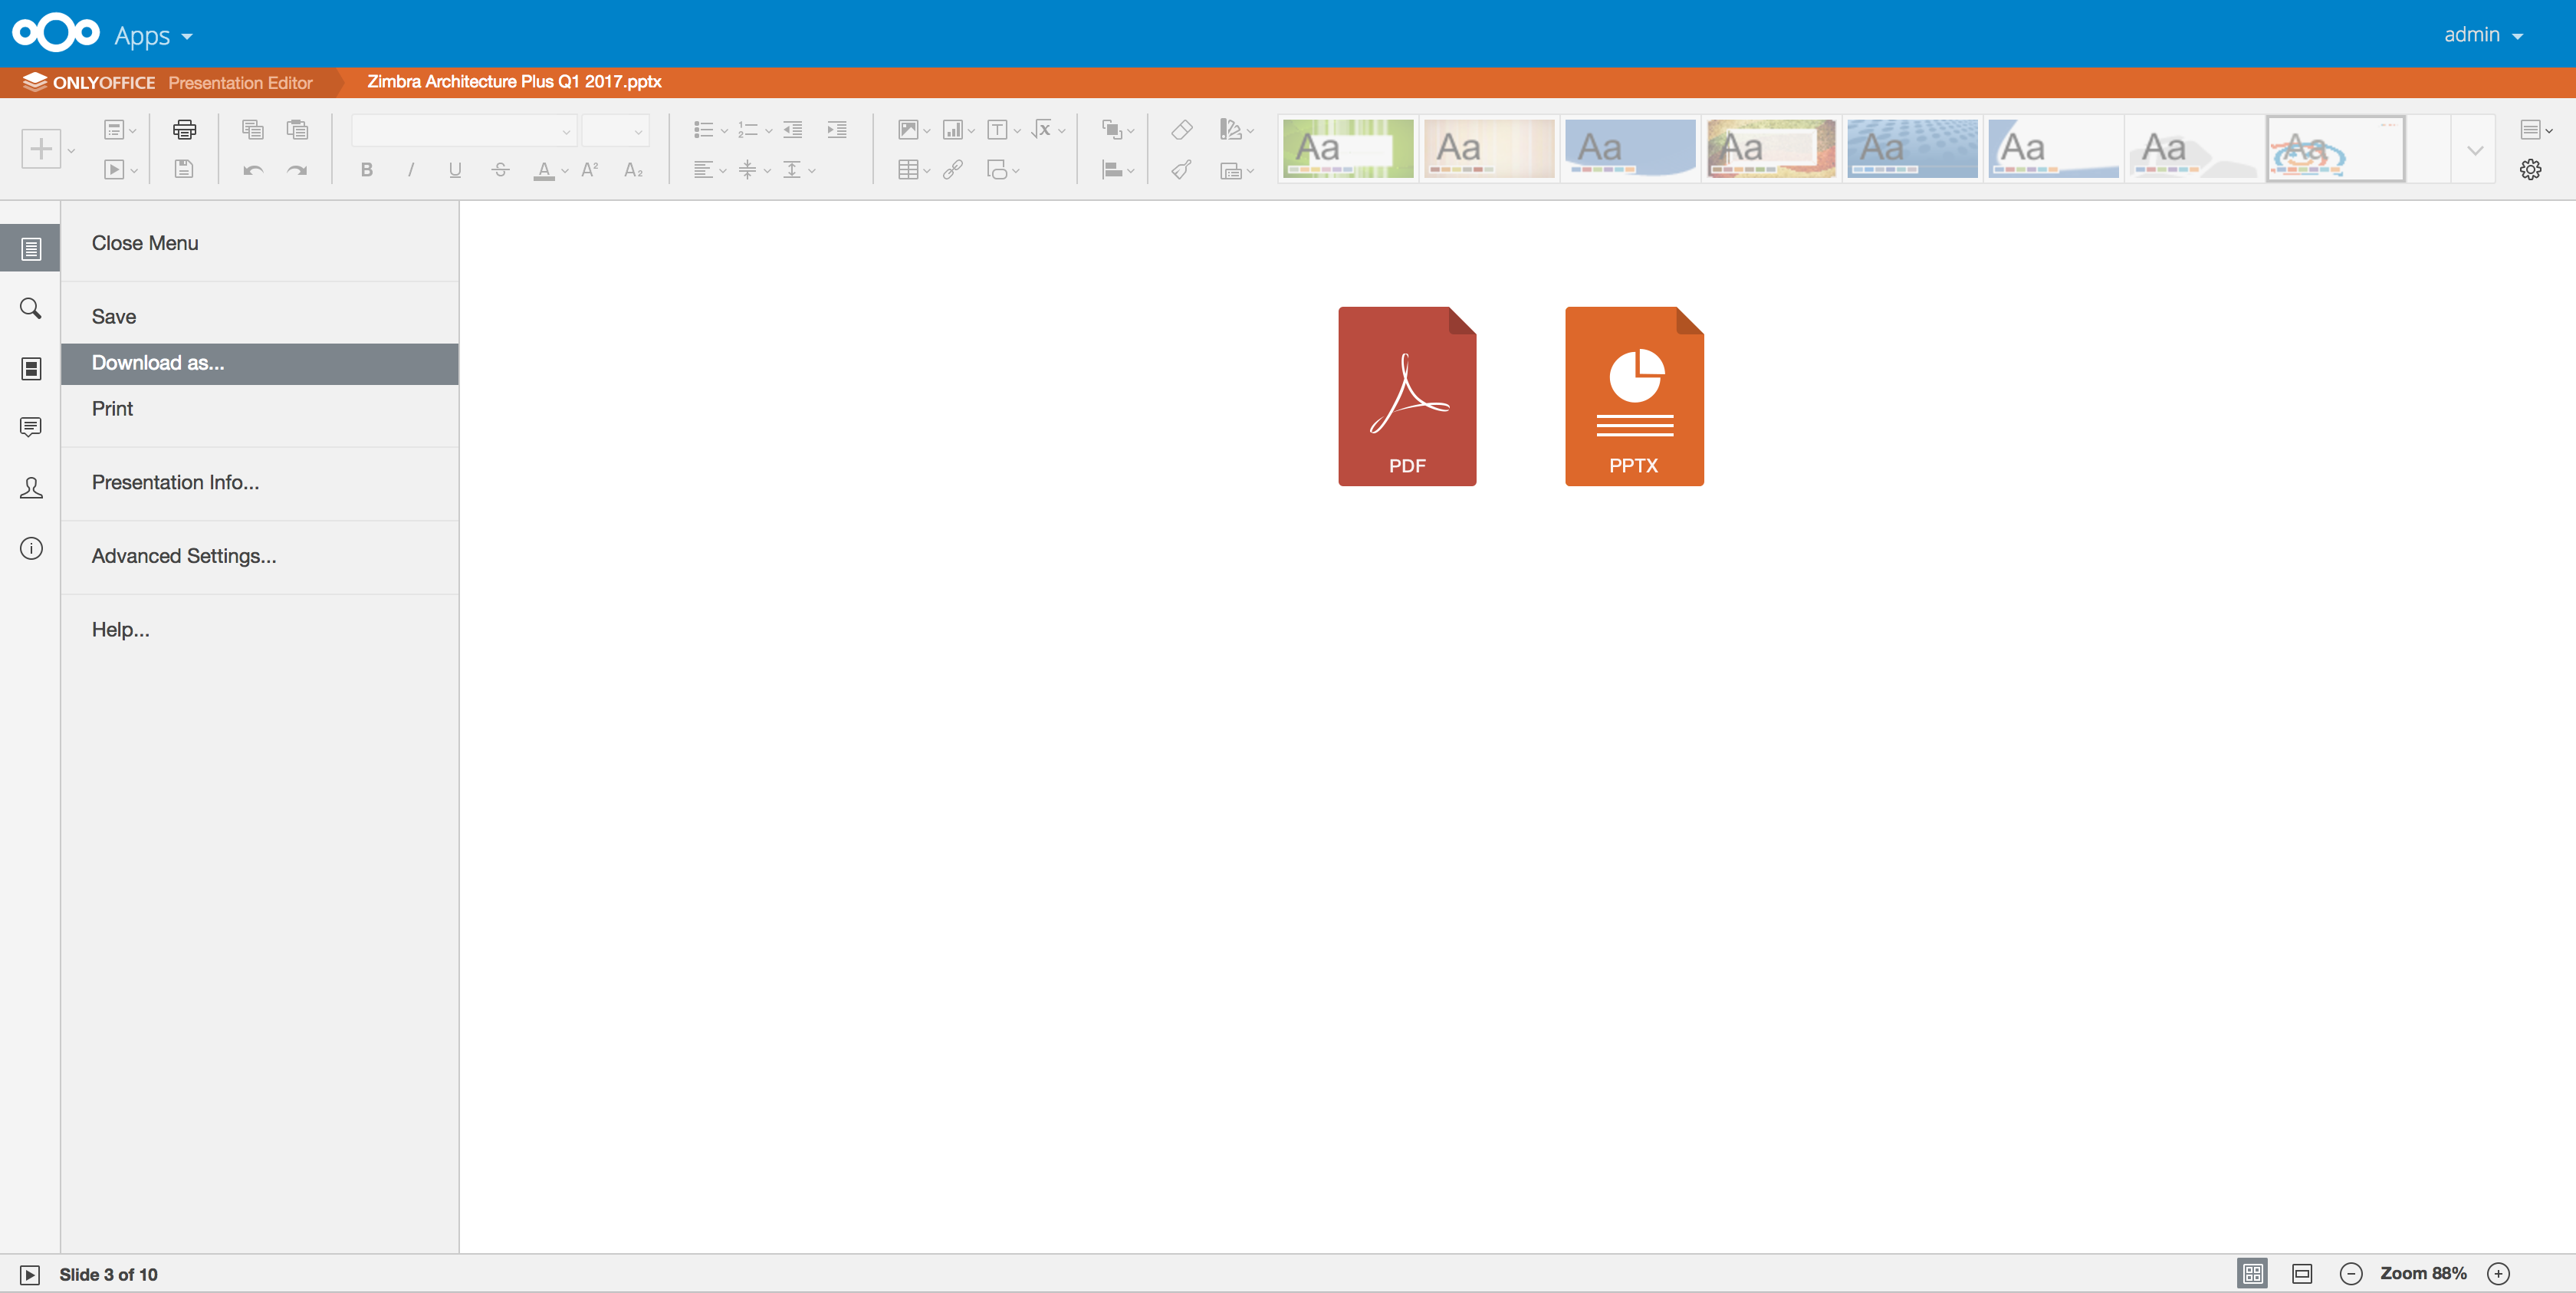Click the Slide 3 of 10 indicator
The height and width of the screenshot is (1293, 2576).
[x=108, y=1275]
